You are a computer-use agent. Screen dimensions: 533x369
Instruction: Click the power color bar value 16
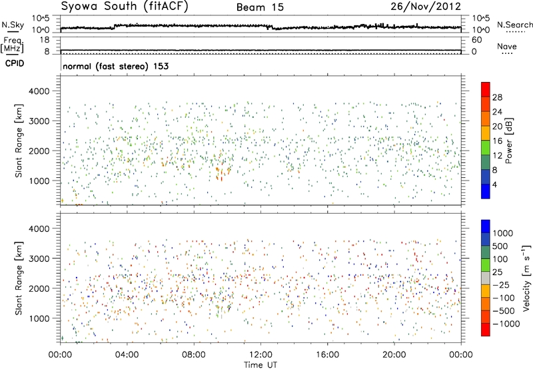pyautogui.click(x=497, y=141)
